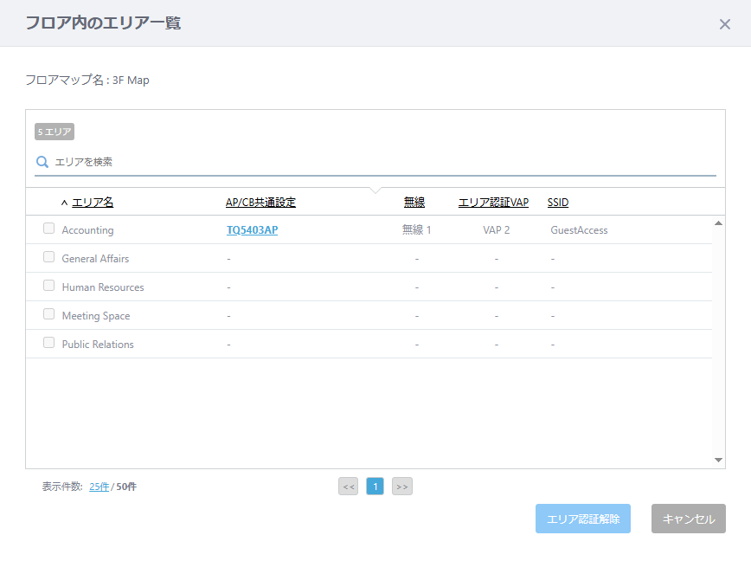Check the General Affairs checkbox
Viewport: 751px width, 561px height.
48,257
